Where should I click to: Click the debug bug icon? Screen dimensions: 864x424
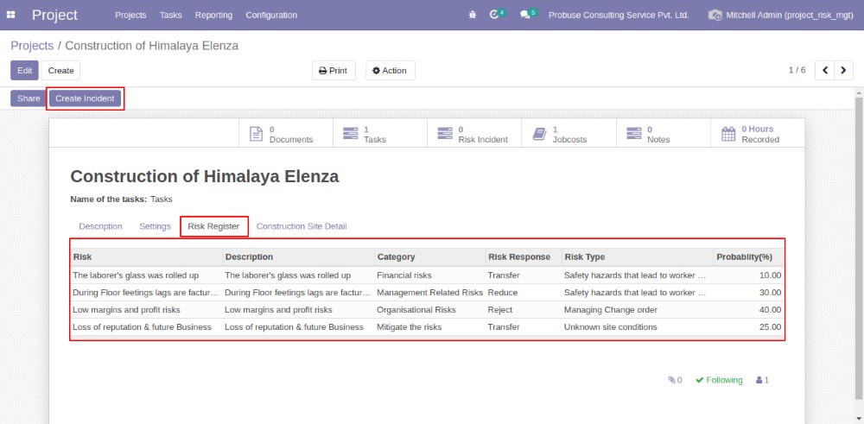point(472,15)
